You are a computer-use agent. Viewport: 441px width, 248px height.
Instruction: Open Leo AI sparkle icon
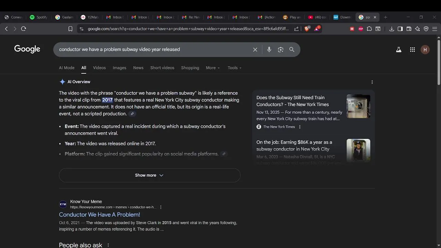click(418, 29)
